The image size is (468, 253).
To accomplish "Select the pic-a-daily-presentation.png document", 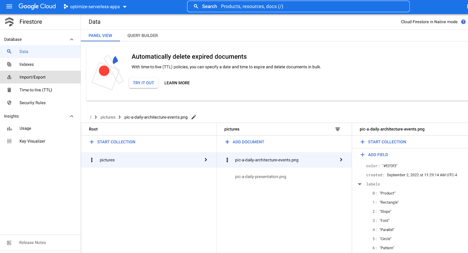I will [x=261, y=177].
